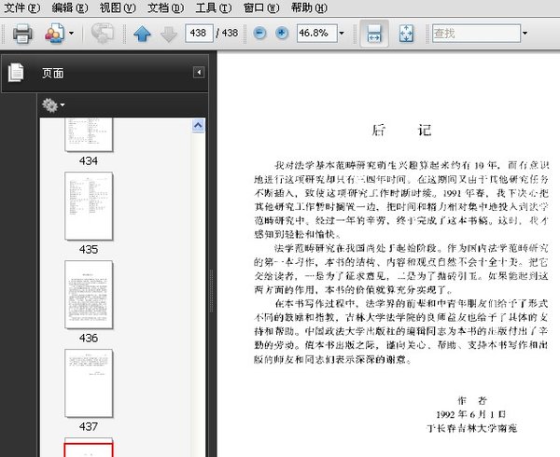Click the previous page up arrow
The width and height of the screenshot is (560, 457).
coord(142,35)
